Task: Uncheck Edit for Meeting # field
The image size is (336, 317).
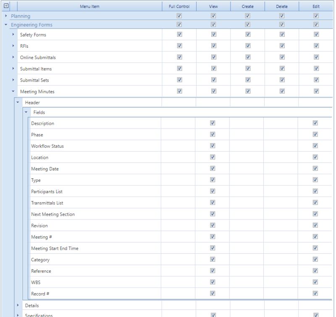Action: pos(315,237)
